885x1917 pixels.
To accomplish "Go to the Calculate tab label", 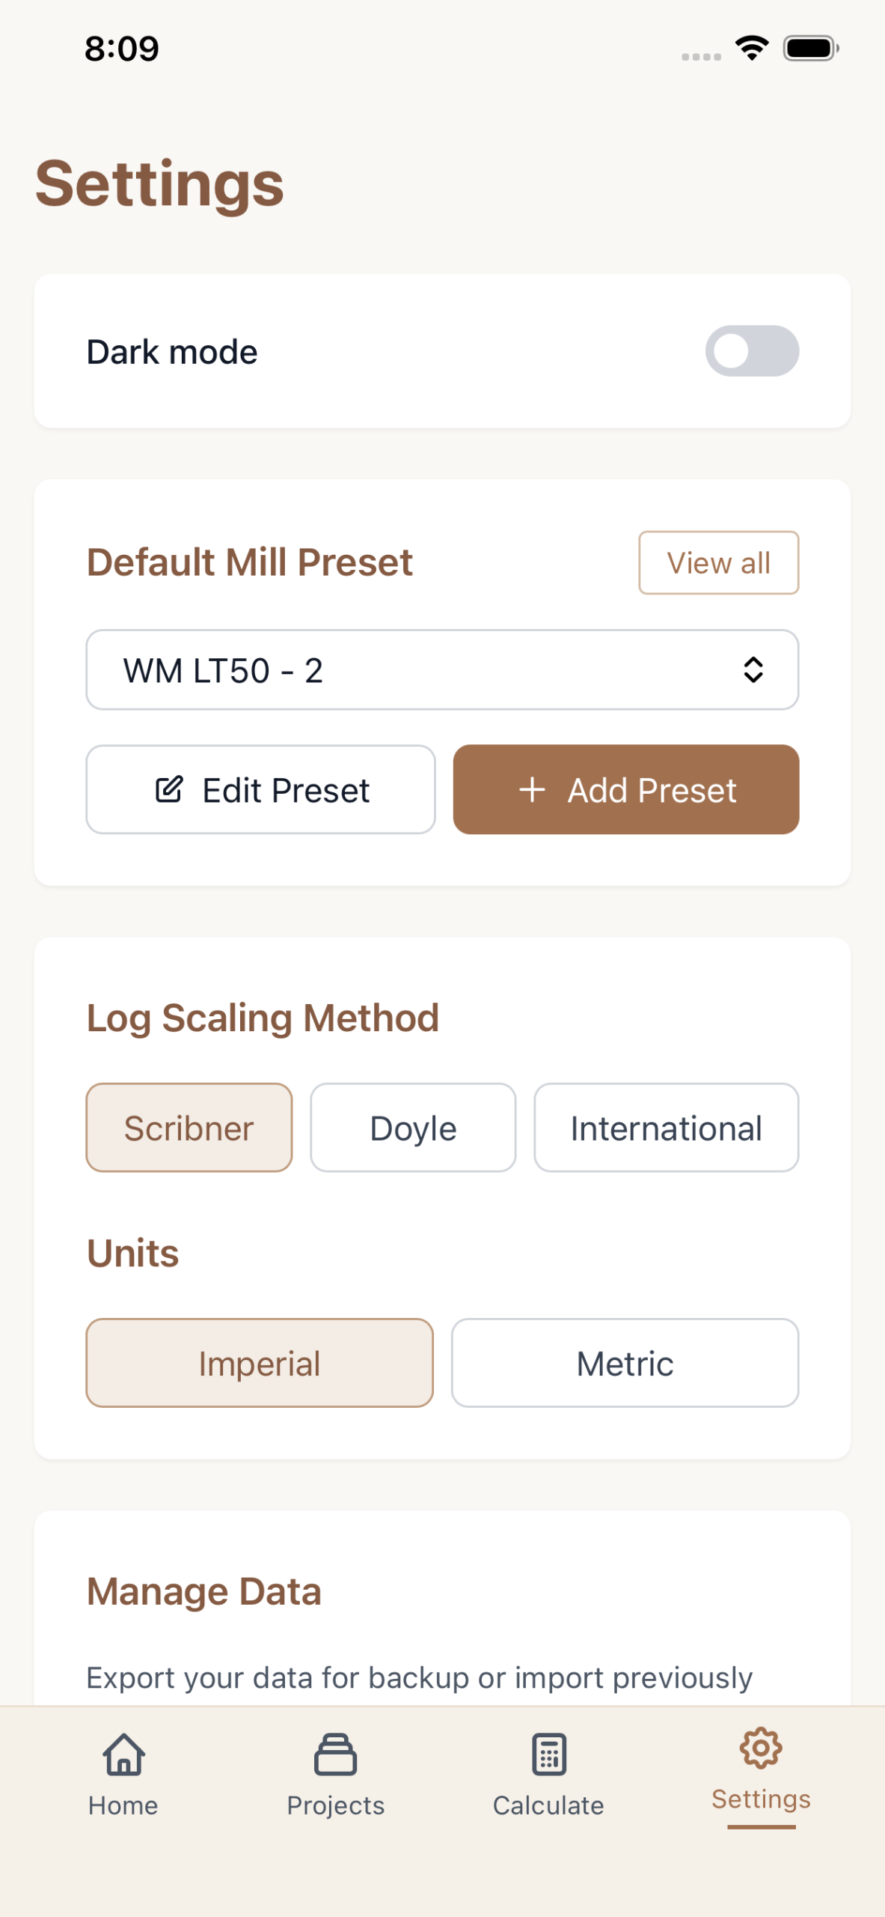I will pos(548,1805).
